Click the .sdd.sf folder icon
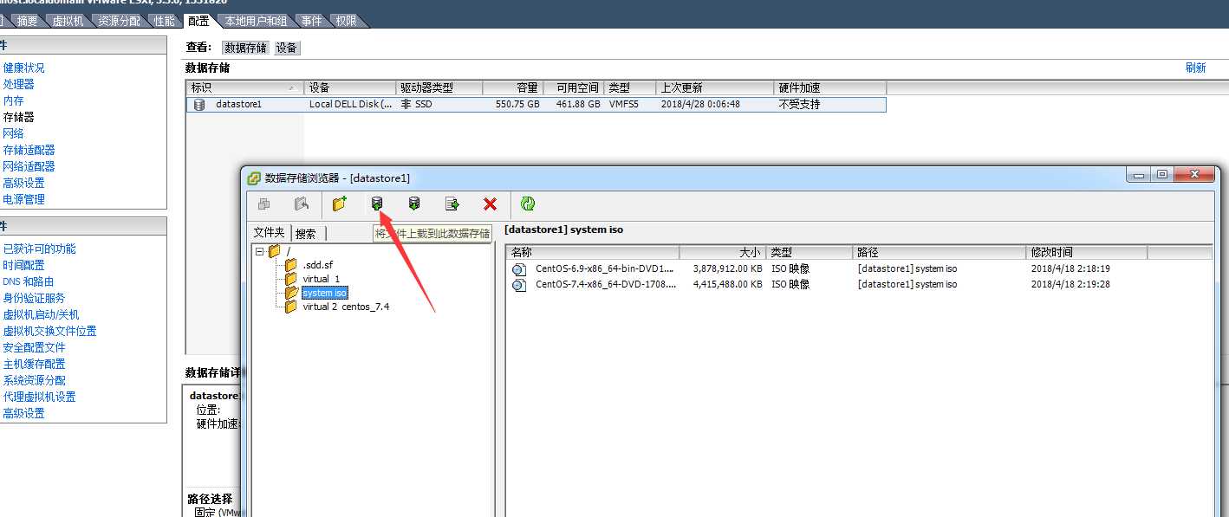Image resolution: width=1229 pixels, height=517 pixels. [x=291, y=265]
